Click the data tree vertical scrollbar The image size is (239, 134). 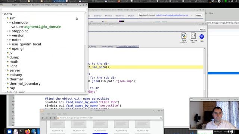click(85, 52)
